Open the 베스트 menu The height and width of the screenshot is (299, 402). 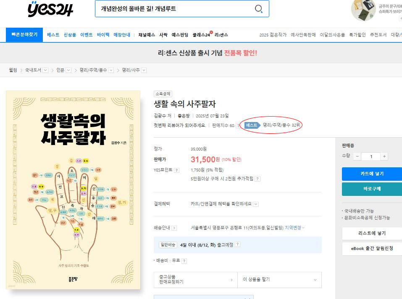tap(53, 35)
